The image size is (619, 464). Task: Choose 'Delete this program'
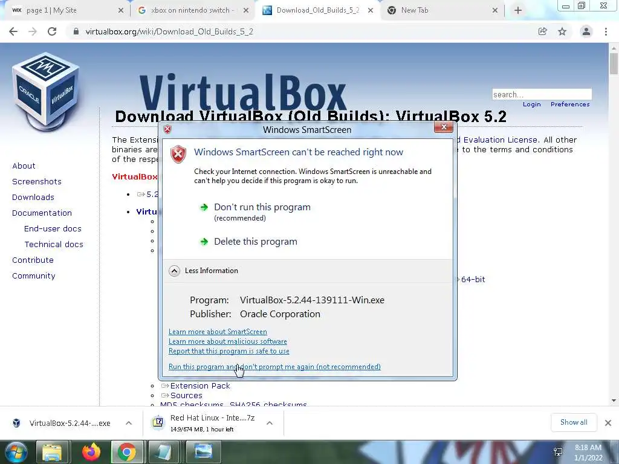click(256, 242)
